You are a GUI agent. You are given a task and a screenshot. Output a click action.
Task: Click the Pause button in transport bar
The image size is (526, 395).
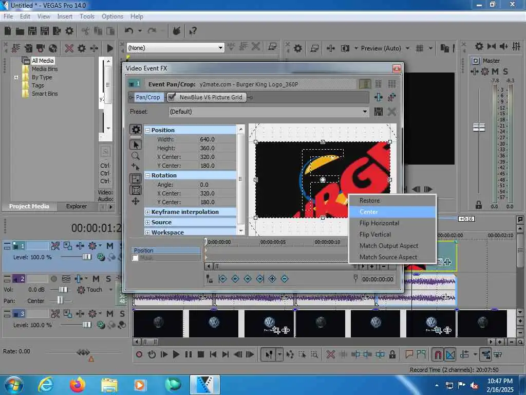[188, 354]
